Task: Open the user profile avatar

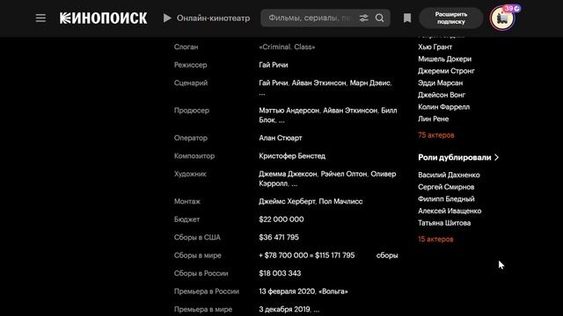Action: 502,18
